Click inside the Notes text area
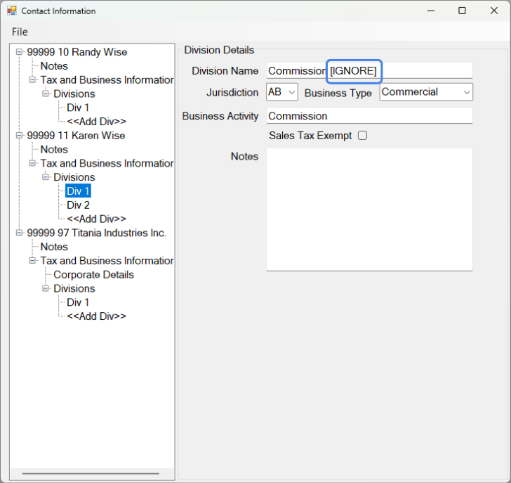Image resolution: width=511 pixels, height=483 pixels. (369, 209)
